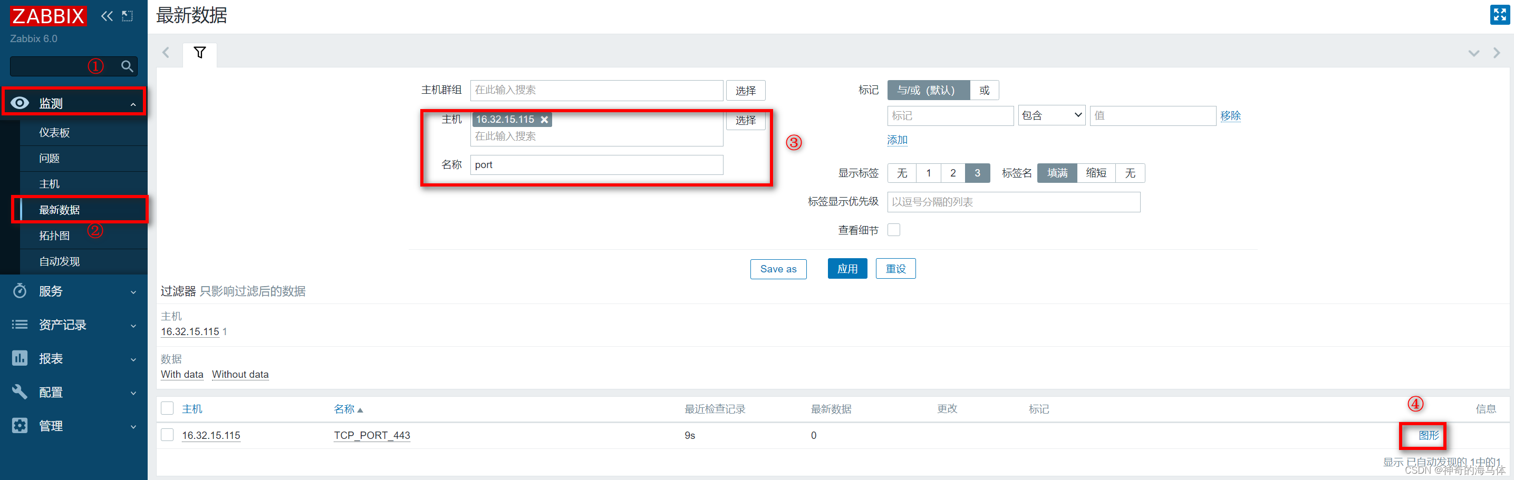Expand the 管理 menu section
Screen dimensions: 1514x480
pos(133,427)
